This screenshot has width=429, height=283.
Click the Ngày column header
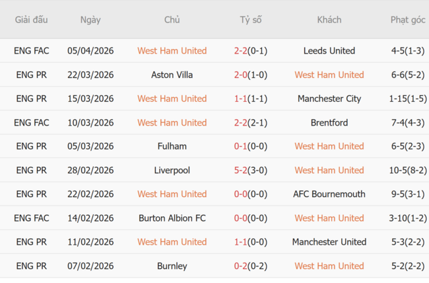coord(90,20)
